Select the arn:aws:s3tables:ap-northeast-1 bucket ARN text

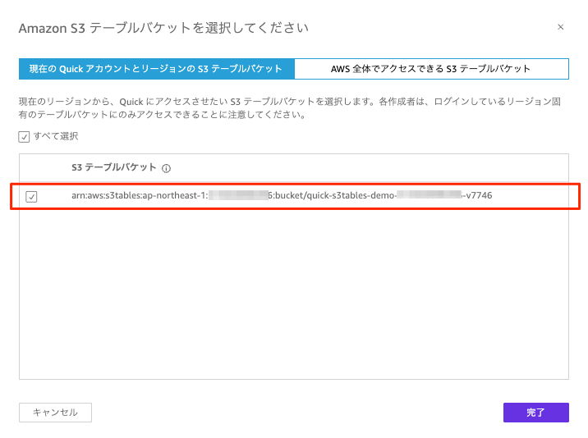click(282, 195)
